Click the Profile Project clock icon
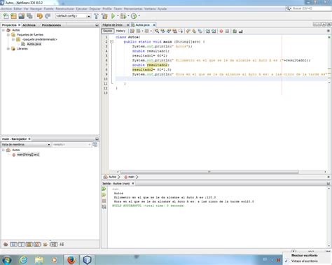 pos(134,16)
